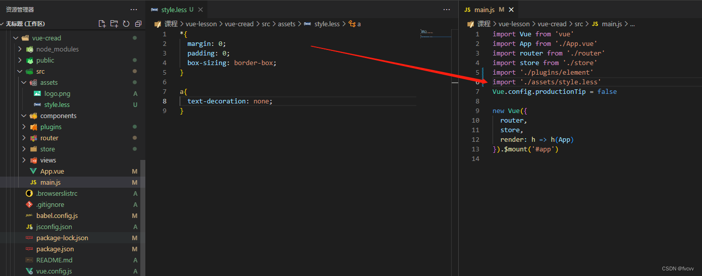
Task: Collapse the src folder chevron
Action: [20, 71]
